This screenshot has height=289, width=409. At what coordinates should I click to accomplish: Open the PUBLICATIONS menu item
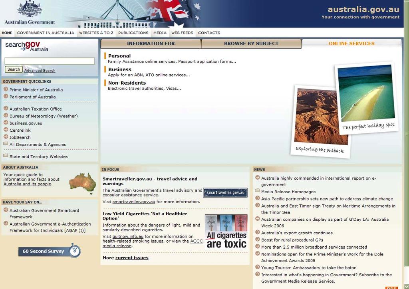(x=133, y=33)
